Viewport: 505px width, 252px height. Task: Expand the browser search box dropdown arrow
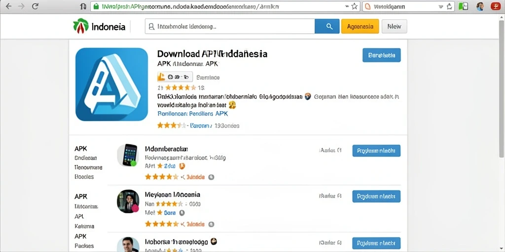[x=441, y=6]
